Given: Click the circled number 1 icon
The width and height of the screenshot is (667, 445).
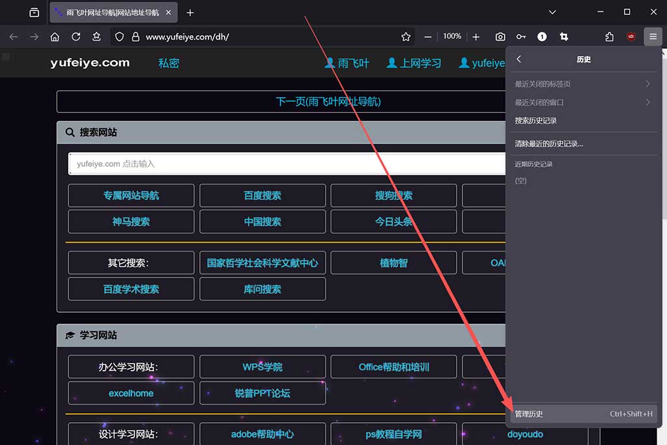Looking at the screenshot, I should (x=542, y=37).
